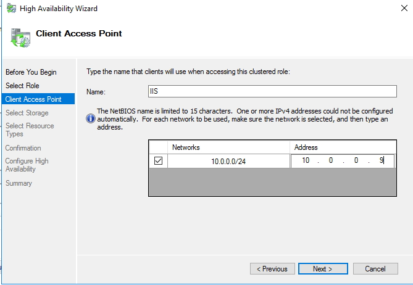Select the Before You Begin step
413x285 pixels.
[x=31, y=72]
